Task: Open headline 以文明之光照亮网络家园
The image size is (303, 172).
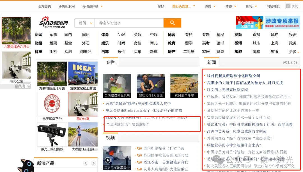Action: pos(227,90)
